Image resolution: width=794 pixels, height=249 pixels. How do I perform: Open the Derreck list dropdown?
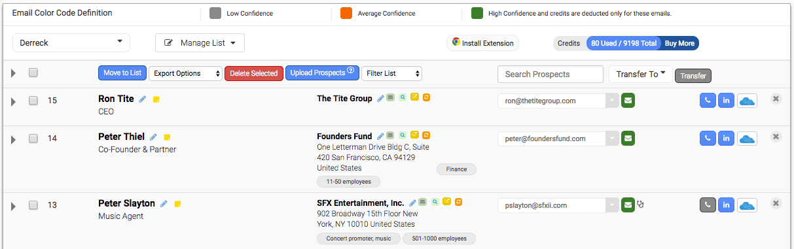pyautogui.click(x=71, y=43)
